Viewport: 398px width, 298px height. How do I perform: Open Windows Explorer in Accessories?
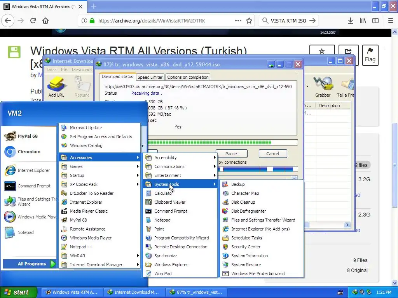180,265
